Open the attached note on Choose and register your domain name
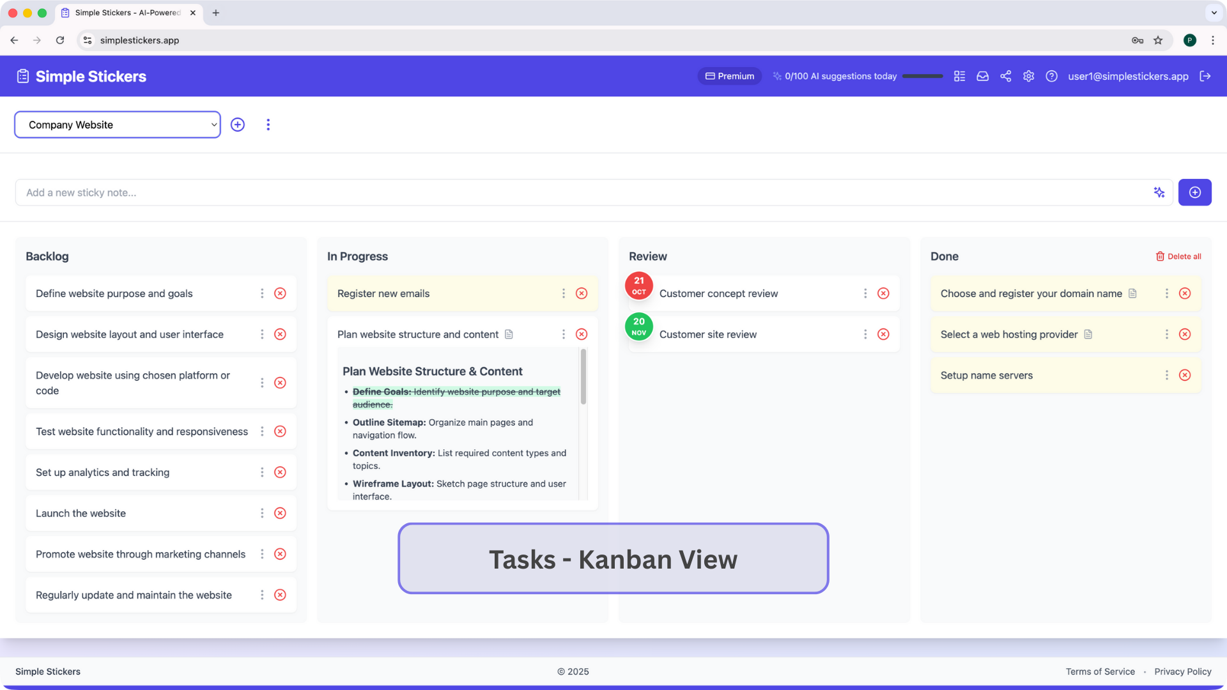Image resolution: width=1227 pixels, height=690 pixels. pyautogui.click(x=1133, y=293)
